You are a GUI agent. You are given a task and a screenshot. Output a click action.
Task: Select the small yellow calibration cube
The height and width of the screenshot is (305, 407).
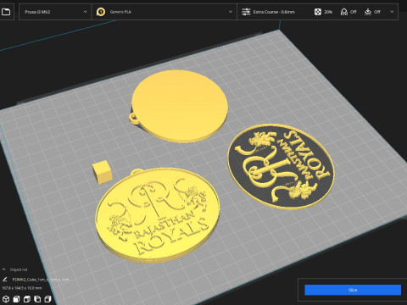pyautogui.click(x=102, y=172)
